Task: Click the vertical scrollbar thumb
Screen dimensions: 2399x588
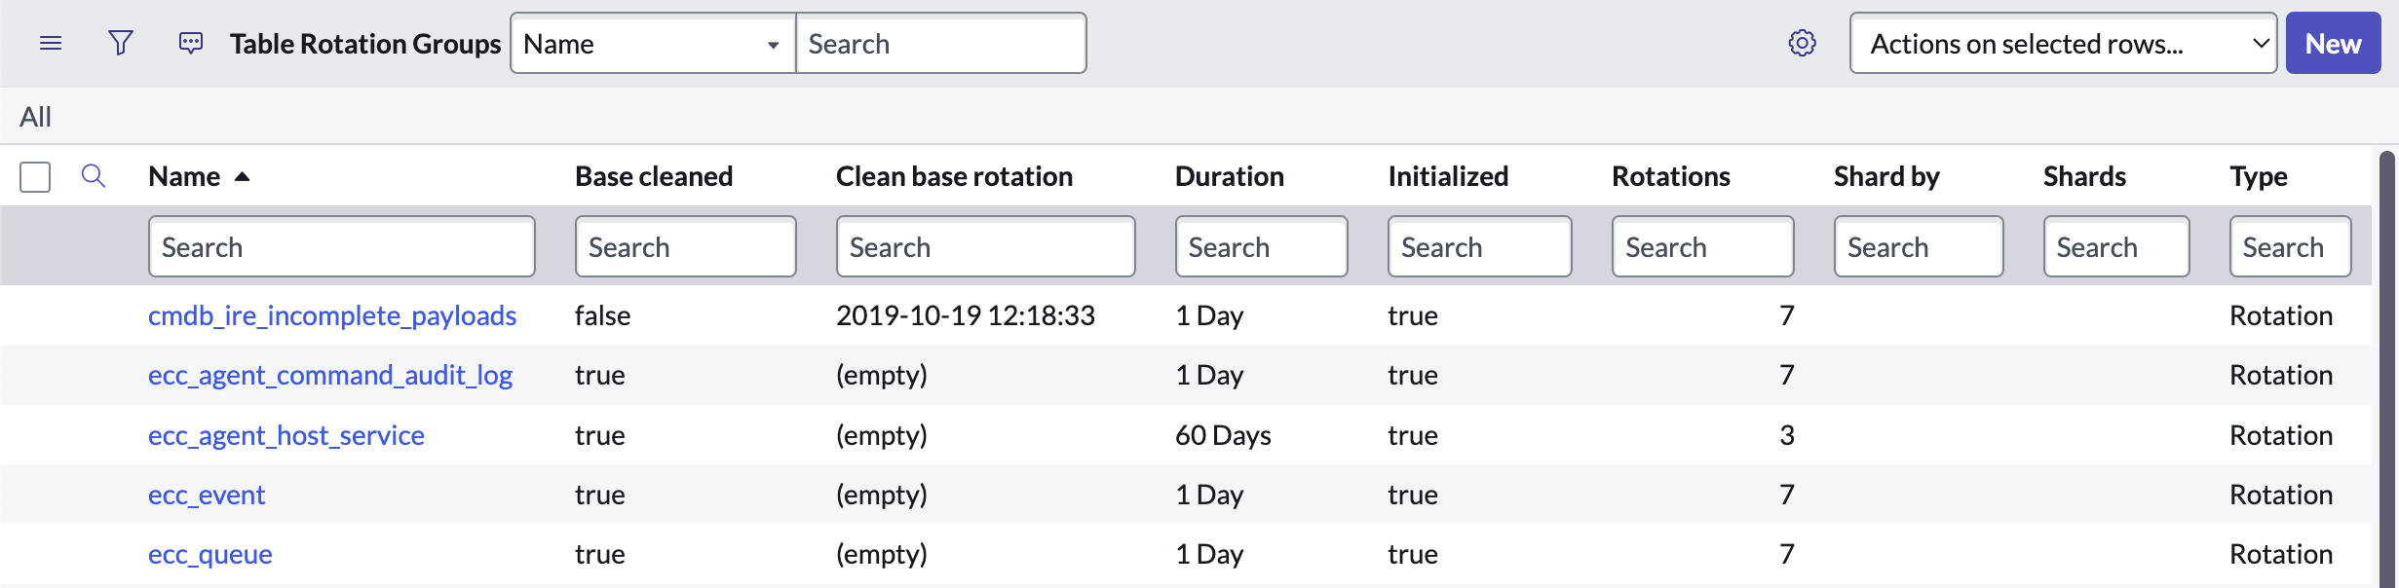Action: coord(2387,370)
